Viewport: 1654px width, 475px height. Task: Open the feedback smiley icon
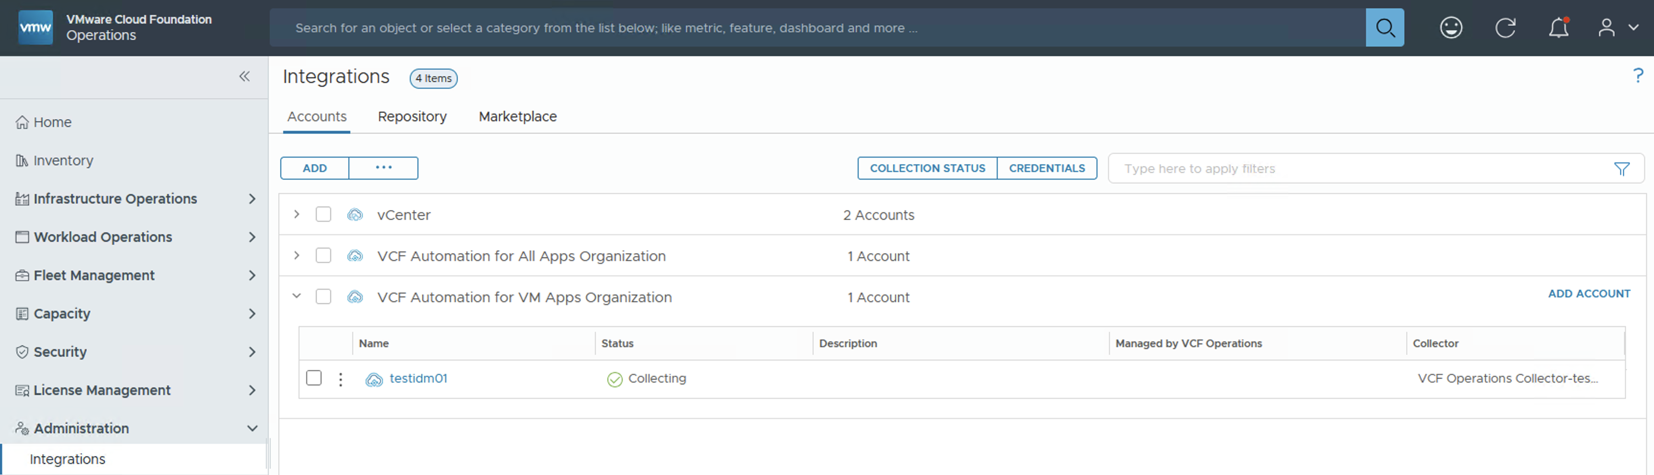[1451, 28]
